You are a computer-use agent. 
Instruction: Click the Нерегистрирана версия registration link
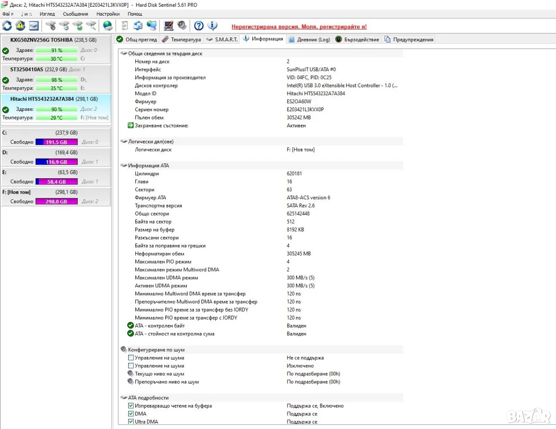[299, 27]
